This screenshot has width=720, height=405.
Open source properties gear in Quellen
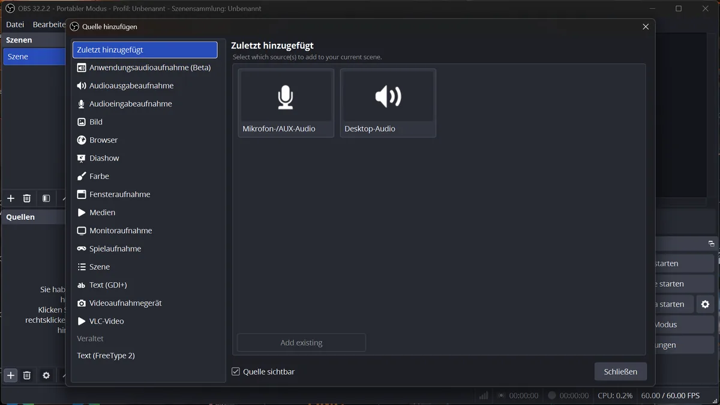[x=46, y=376]
